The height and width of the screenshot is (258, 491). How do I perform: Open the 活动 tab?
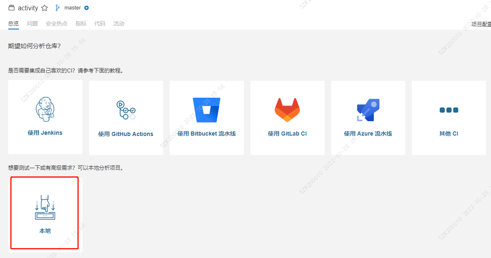[119, 23]
